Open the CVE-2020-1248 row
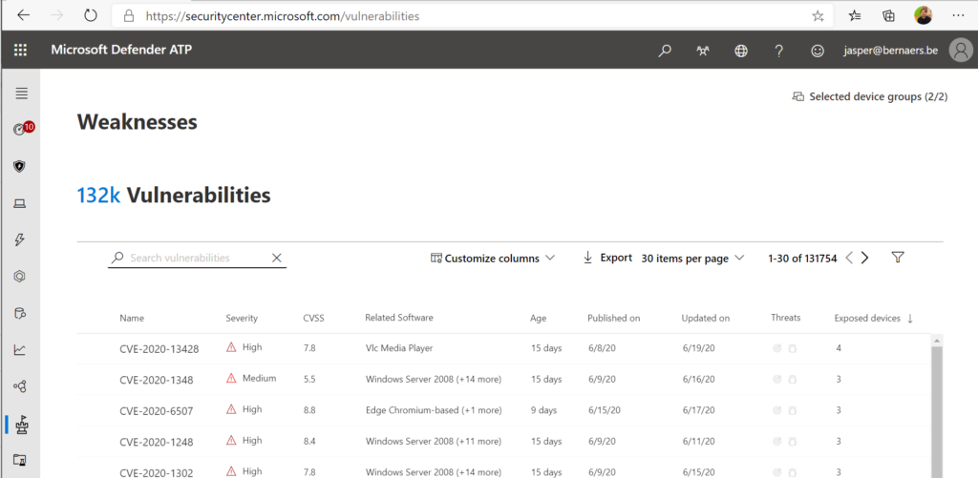This screenshot has height=478, width=978. pyautogui.click(x=504, y=441)
